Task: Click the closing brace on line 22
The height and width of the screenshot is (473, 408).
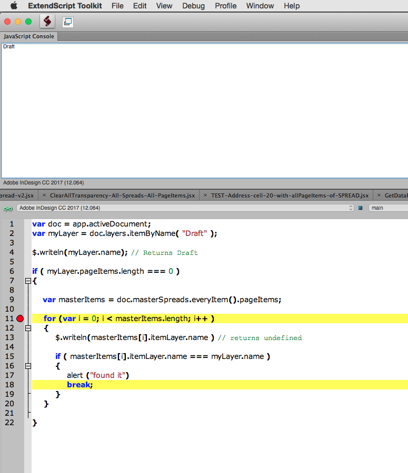Action: 35,423
